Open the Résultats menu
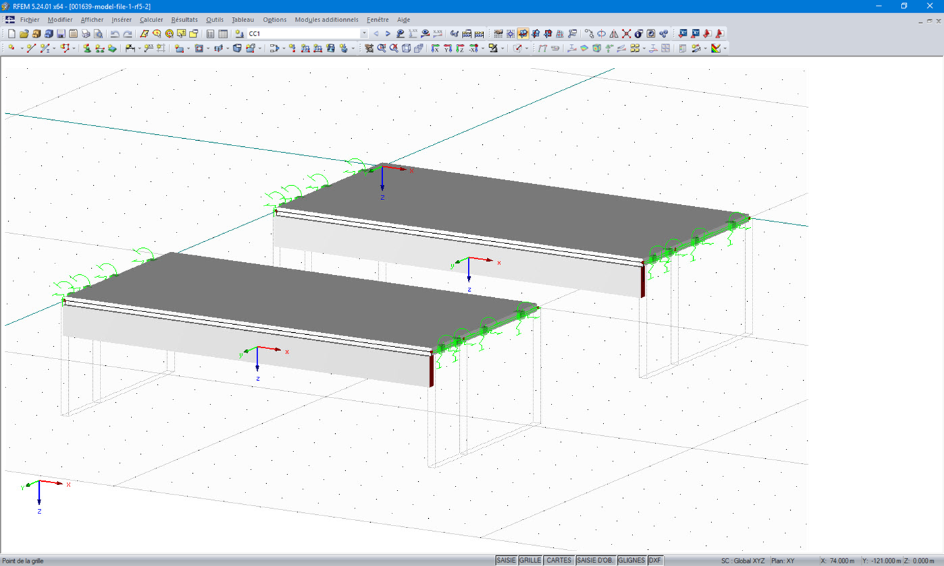Viewport: 944px width, 566px height. 185,20
